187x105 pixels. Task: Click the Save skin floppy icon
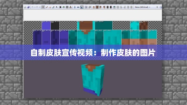(x=25, y=7)
